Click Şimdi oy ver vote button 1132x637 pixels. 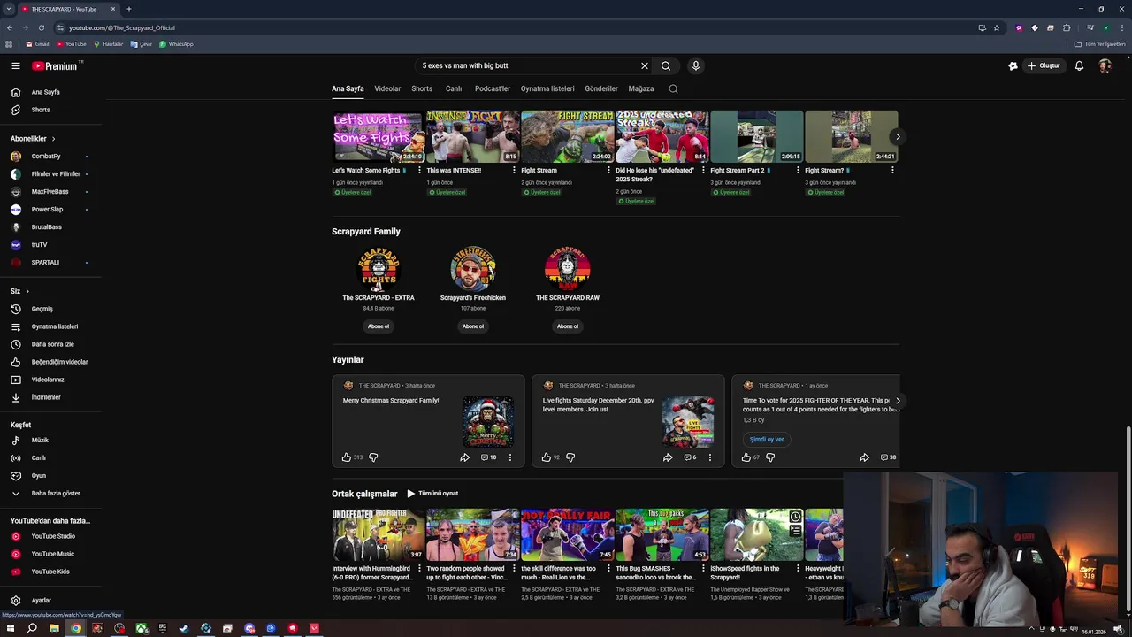[x=767, y=440]
